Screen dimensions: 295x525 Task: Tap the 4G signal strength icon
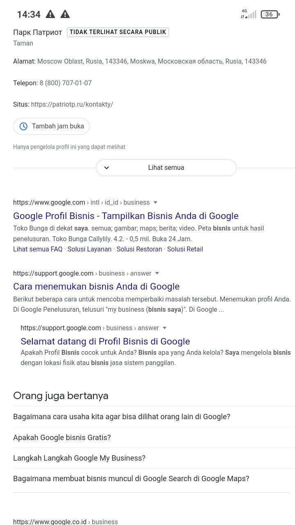(249, 14)
